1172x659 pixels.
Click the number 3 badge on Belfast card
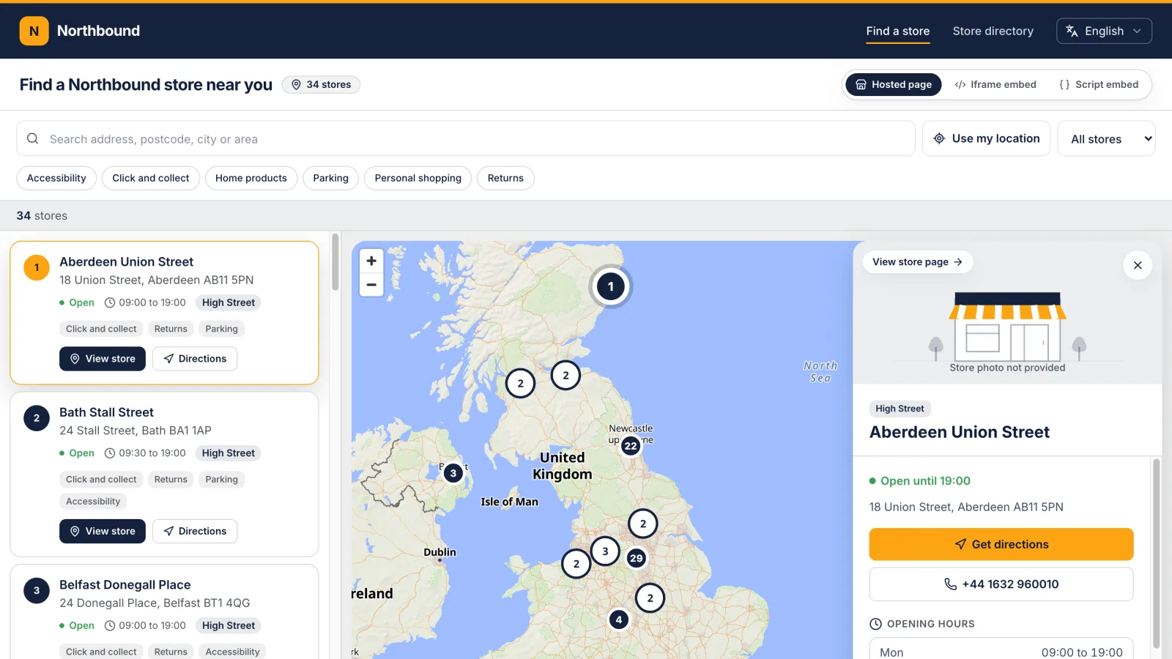pos(37,590)
